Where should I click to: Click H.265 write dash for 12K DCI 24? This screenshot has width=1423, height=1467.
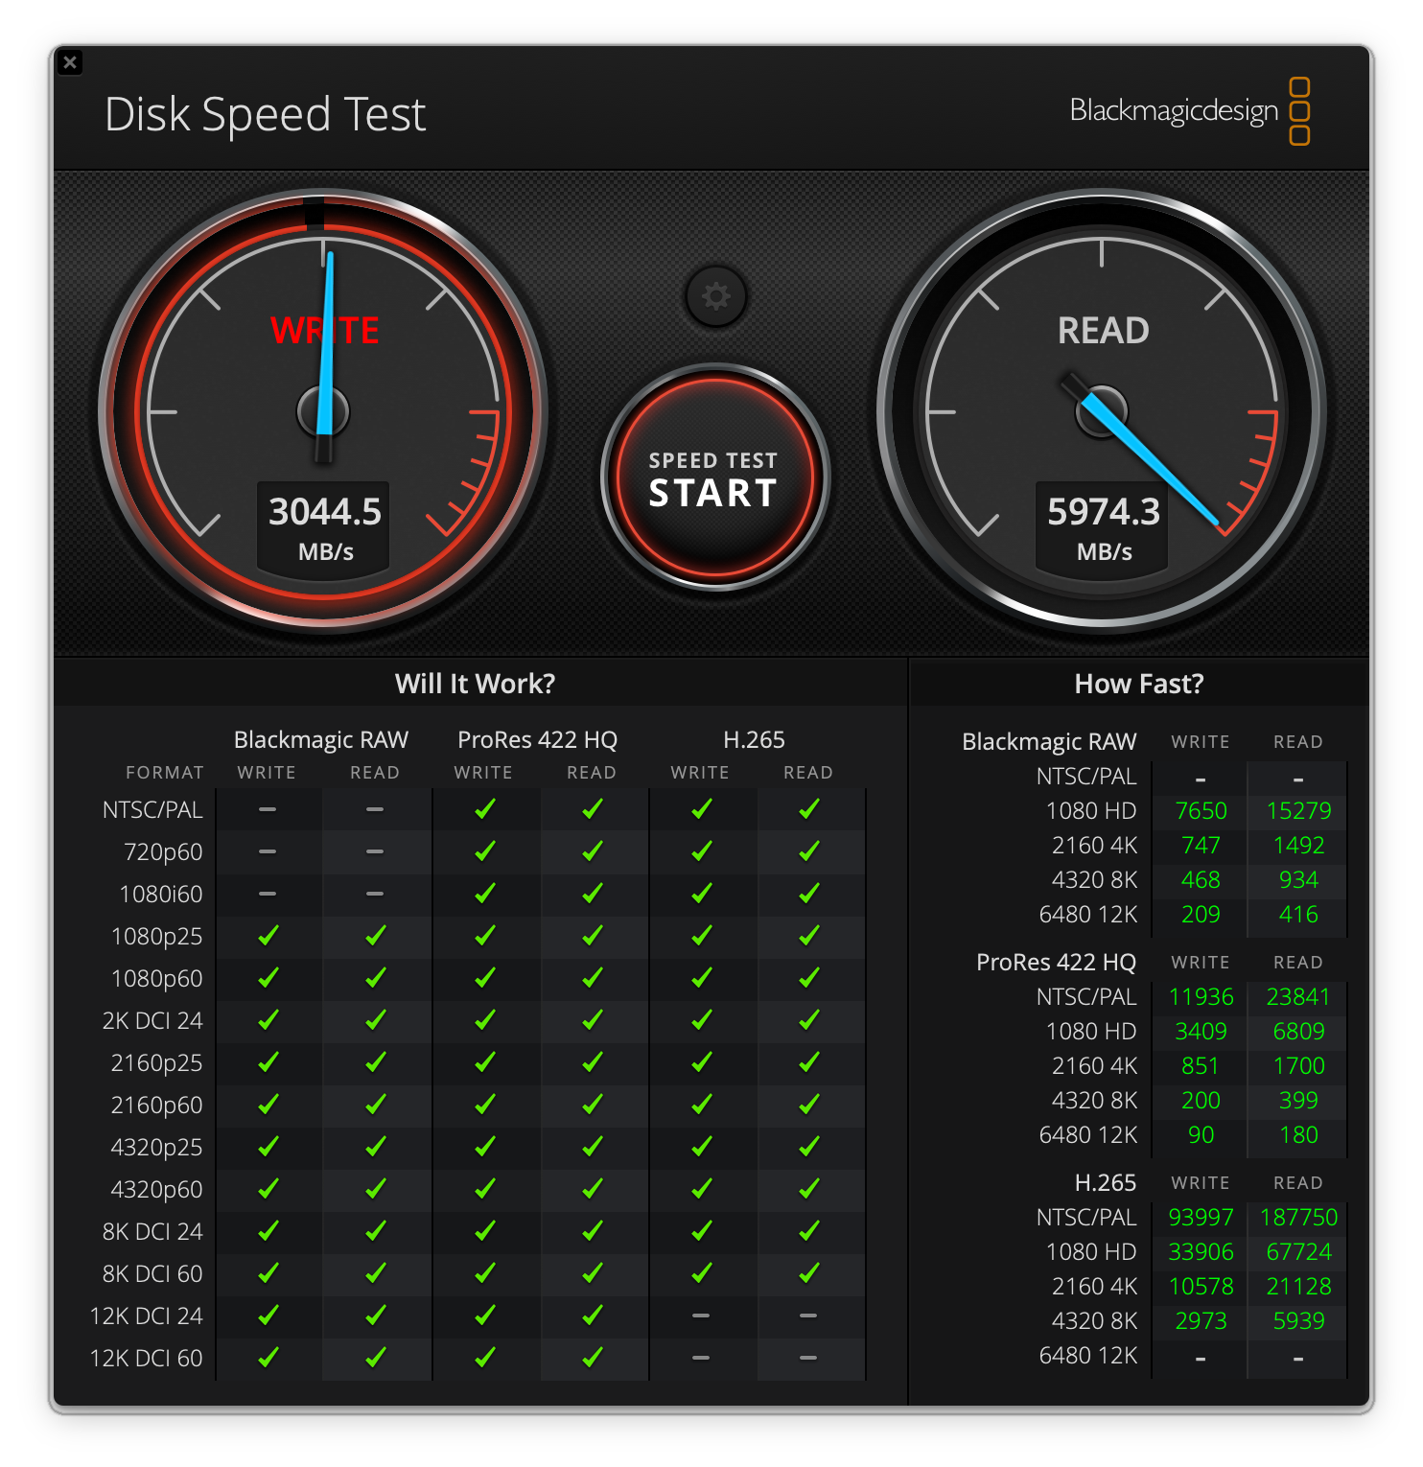click(701, 1316)
